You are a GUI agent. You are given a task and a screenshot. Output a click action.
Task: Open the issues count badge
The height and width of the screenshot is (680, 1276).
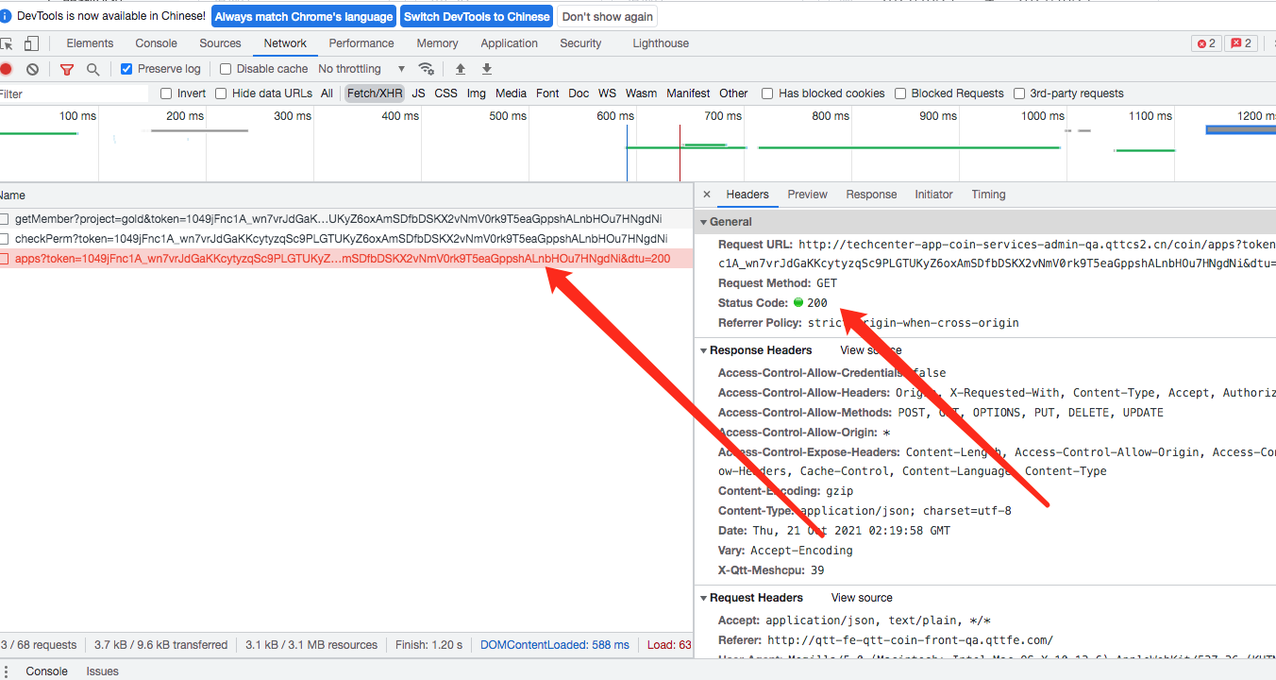click(x=1241, y=43)
